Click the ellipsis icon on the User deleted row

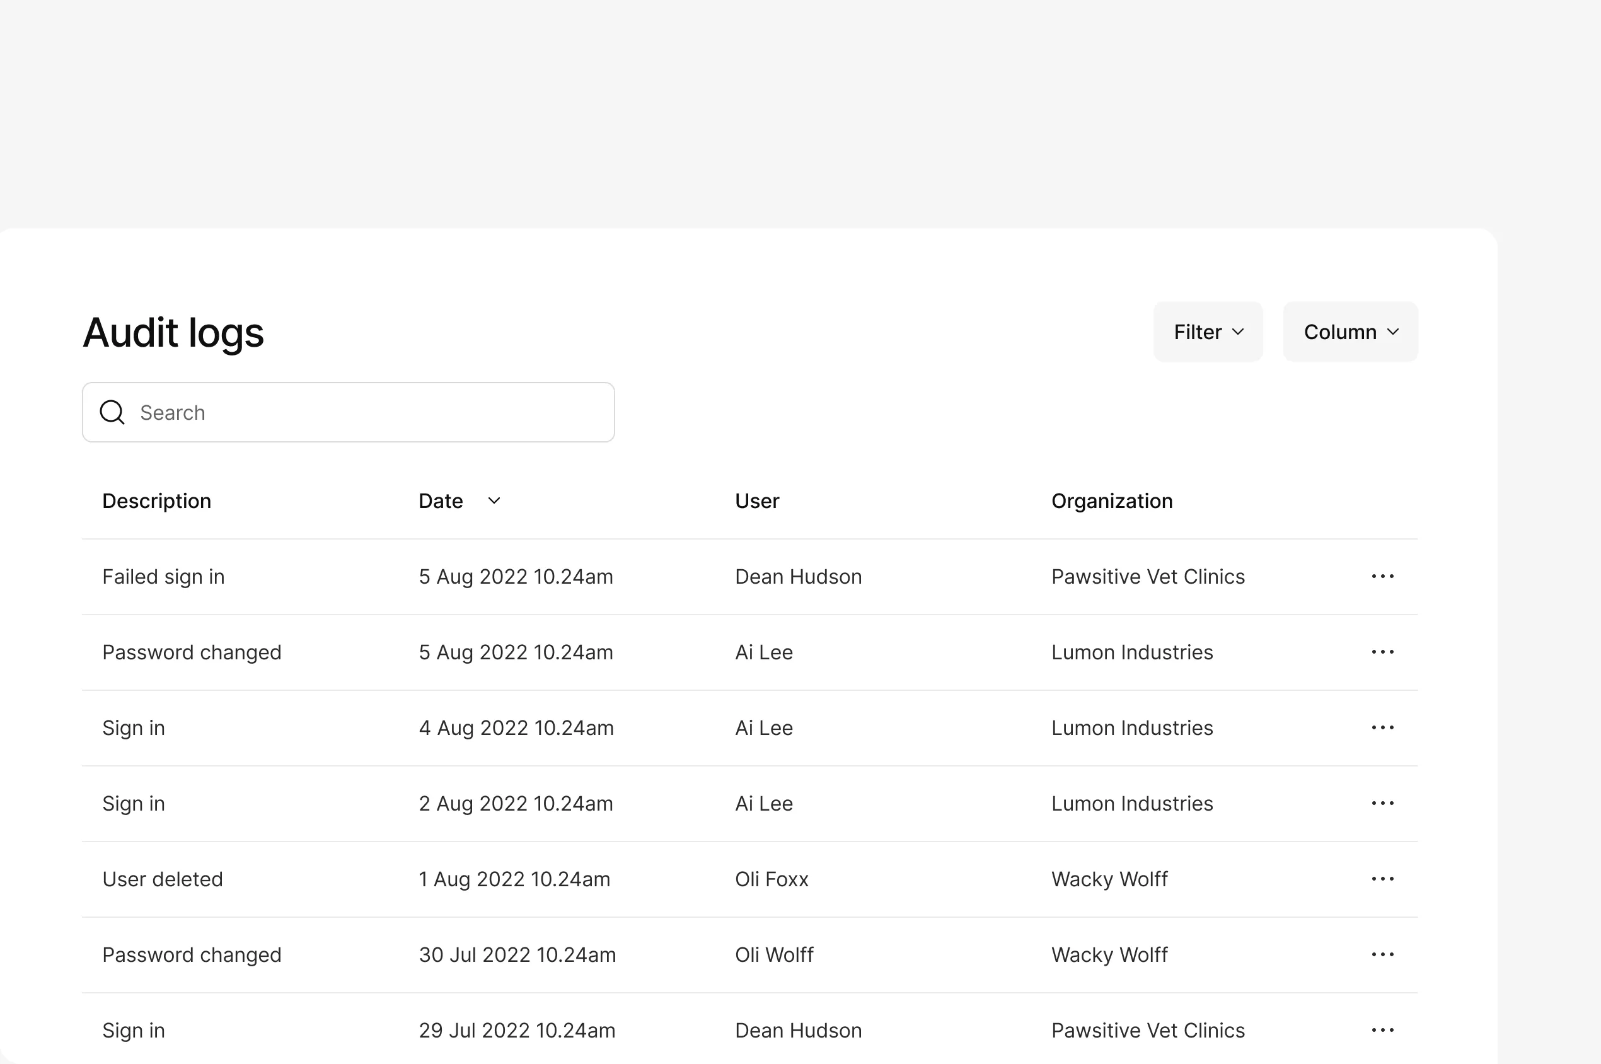coord(1384,879)
